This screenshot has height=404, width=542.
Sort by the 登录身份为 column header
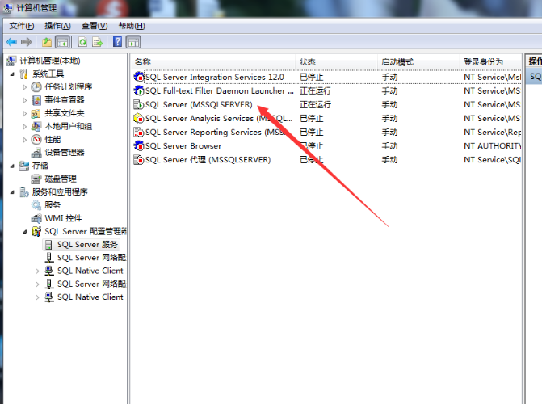coord(490,62)
